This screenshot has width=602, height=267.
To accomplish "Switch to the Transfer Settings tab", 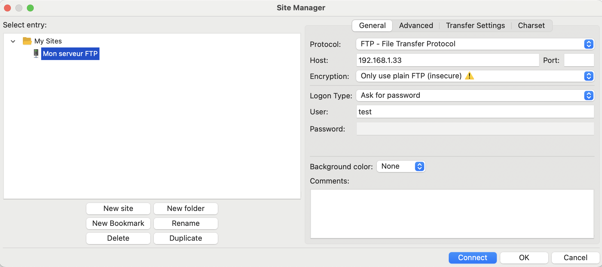I will 475,25.
